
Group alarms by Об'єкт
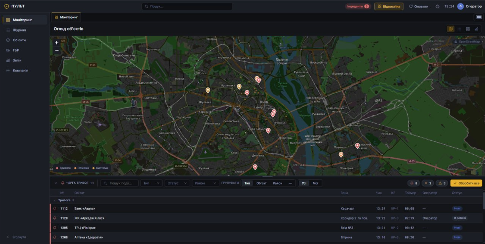click(261, 183)
